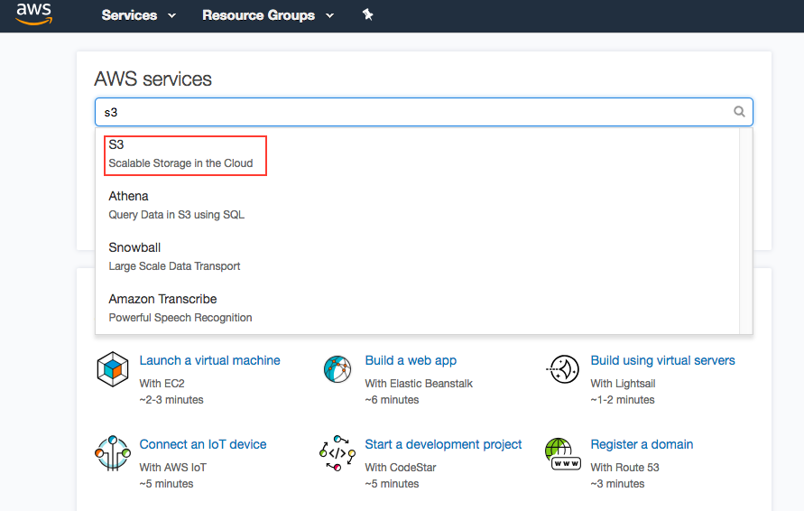Screen dimensions: 804x511
Task: Click the pin shortcut icon
Action: [x=367, y=14]
